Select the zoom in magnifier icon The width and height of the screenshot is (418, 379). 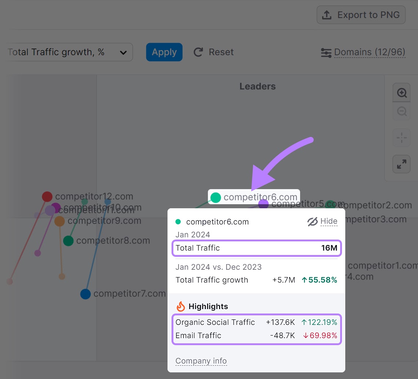tap(401, 92)
